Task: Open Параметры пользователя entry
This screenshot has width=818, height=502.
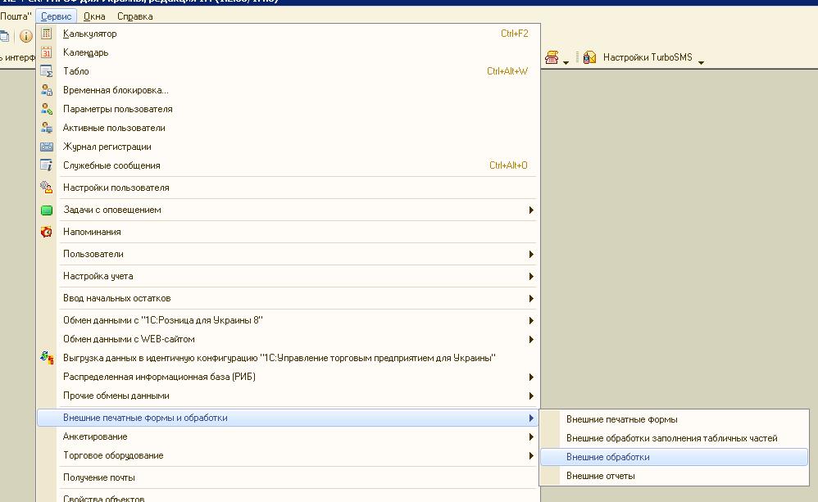Action: tap(288, 108)
